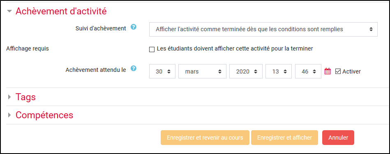Image resolution: width=390 pixels, height=154 pixels.
Task: Click the Achèvement d'activité heading
Action: pyautogui.click(x=61, y=11)
